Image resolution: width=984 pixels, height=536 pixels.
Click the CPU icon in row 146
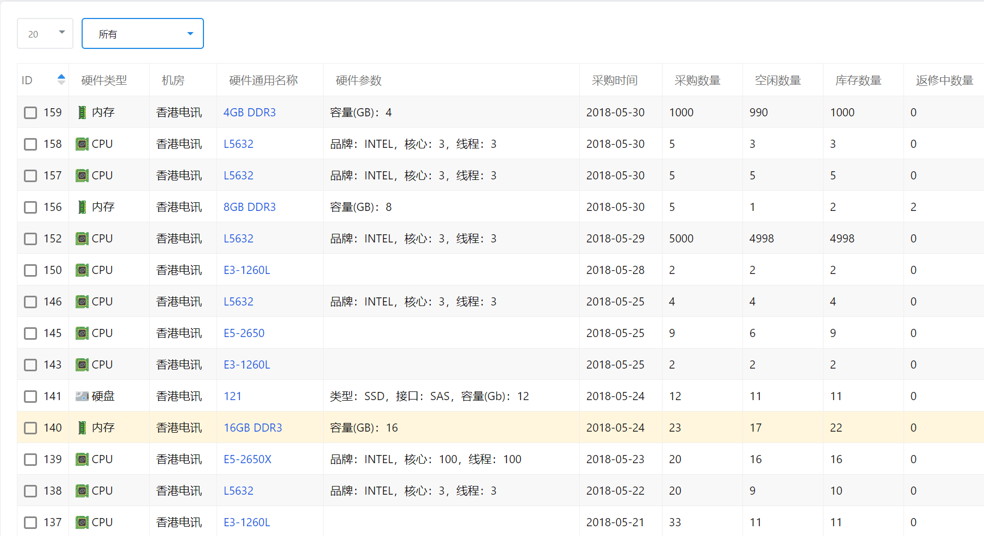point(82,302)
